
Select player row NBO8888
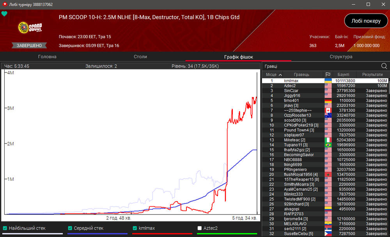pos(325,160)
